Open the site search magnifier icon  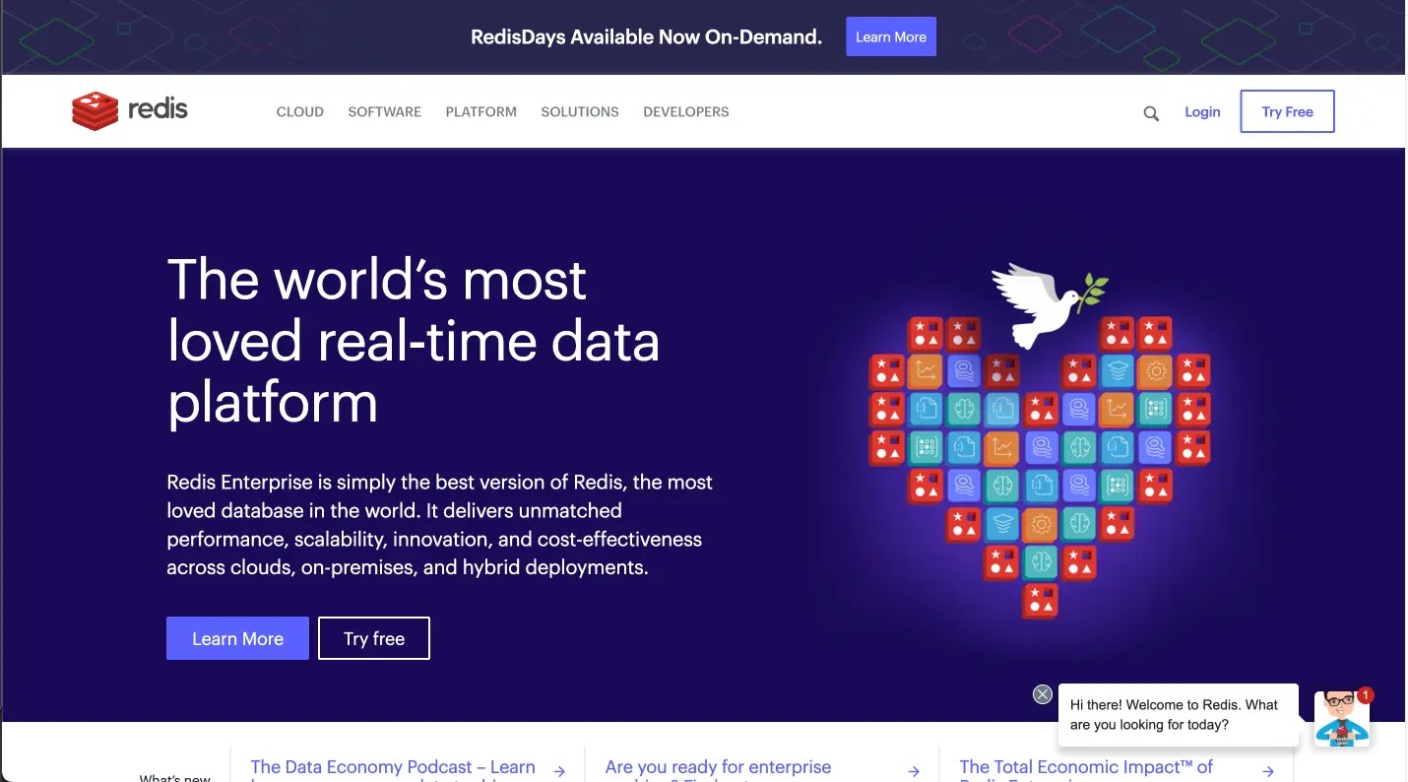(1151, 113)
